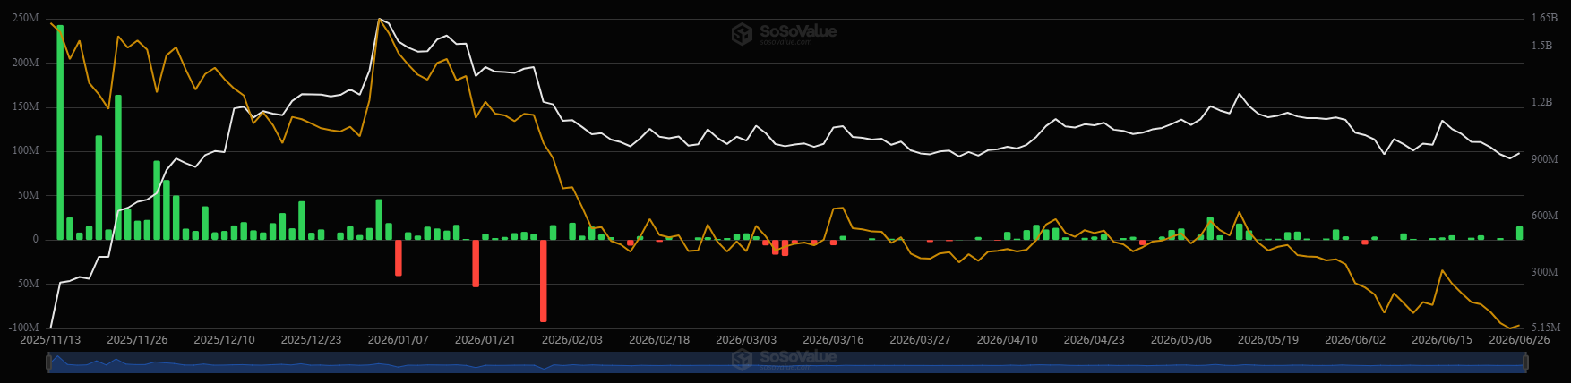This screenshot has height=383, width=1571.
Task: Click the left axis value -100M
Action: [23, 328]
